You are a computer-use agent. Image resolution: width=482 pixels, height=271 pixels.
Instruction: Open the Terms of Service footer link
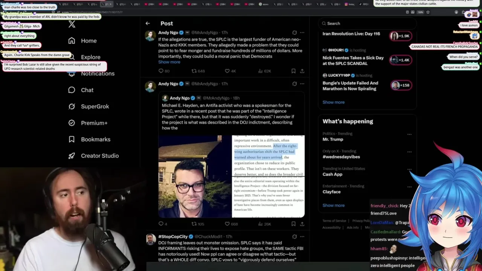(334, 221)
